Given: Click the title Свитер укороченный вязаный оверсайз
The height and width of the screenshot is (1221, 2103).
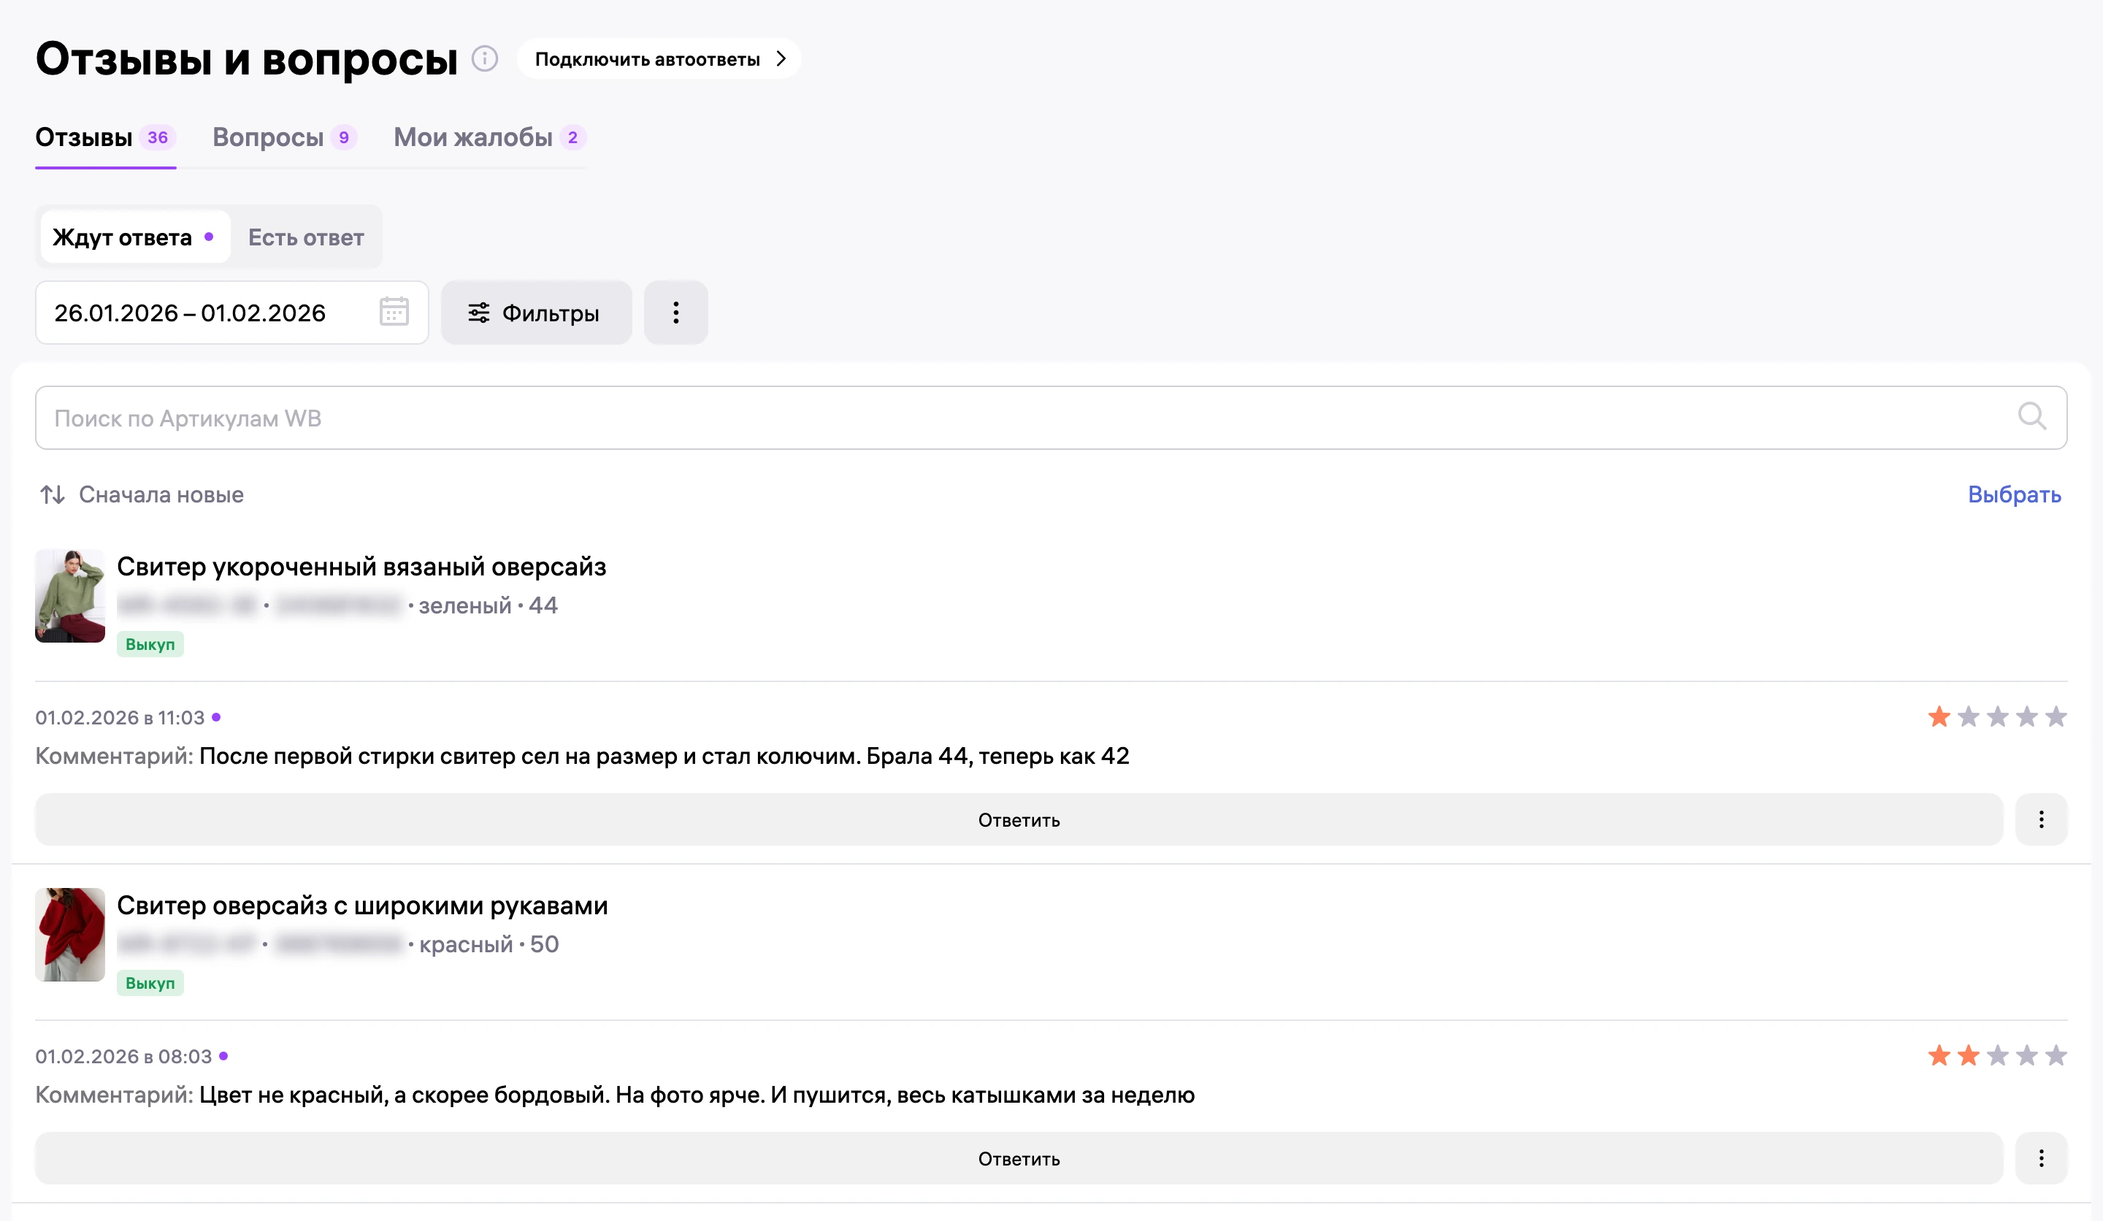Looking at the screenshot, I should click(x=361, y=566).
